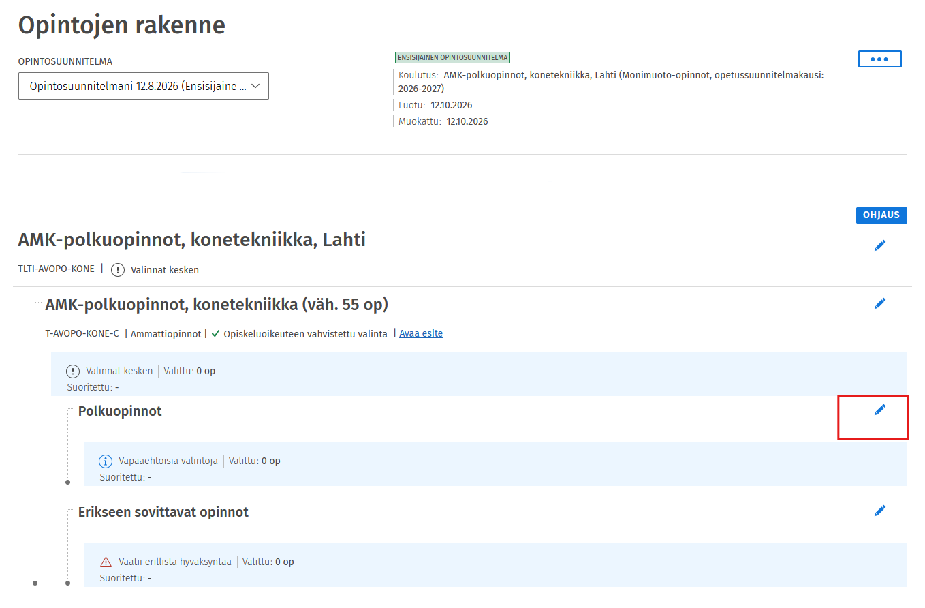Click the T-AVOPO-KONE-C code

tap(82, 334)
